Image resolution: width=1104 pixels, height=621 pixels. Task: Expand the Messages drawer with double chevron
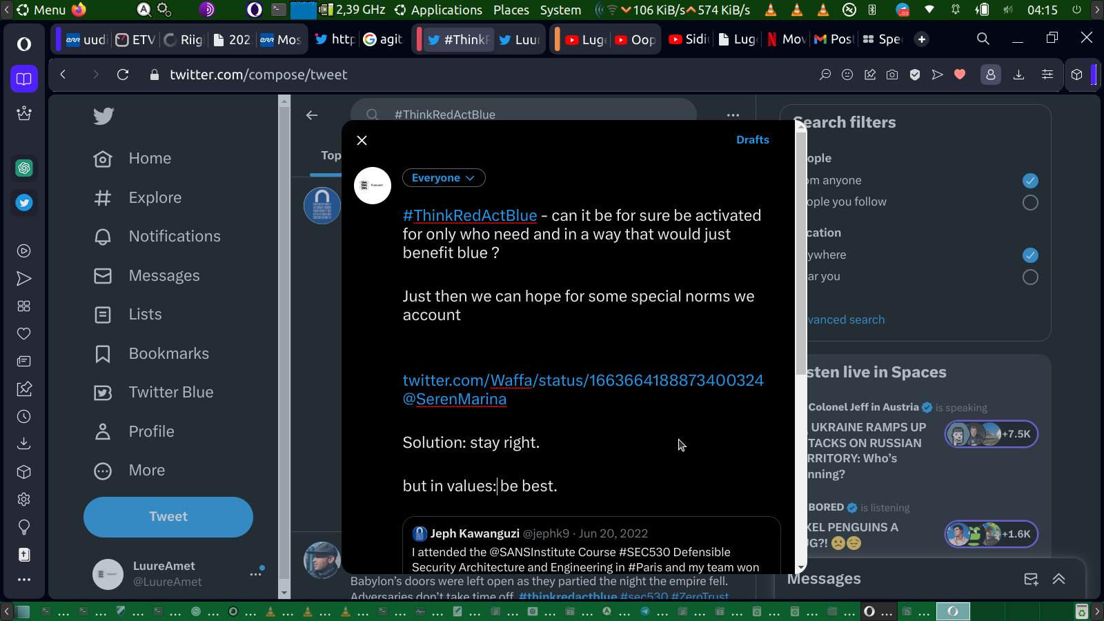click(1059, 580)
